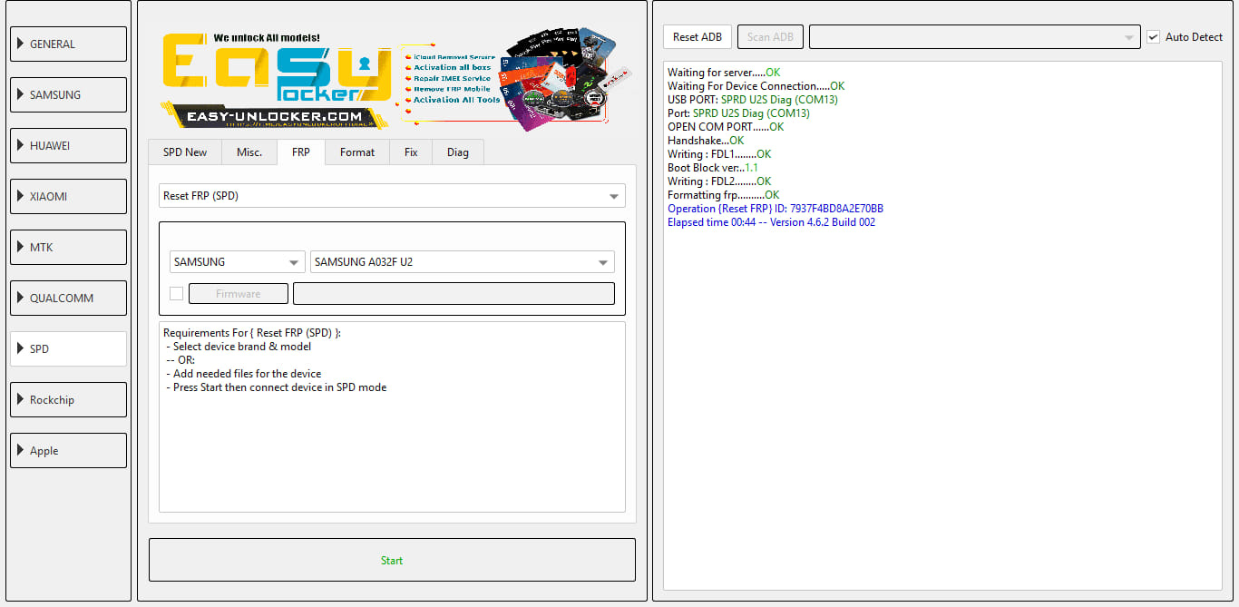Viewport: 1239px width, 607px height.
Task: Click the 'Handshake...OK' log line
Action: [706, 141]
